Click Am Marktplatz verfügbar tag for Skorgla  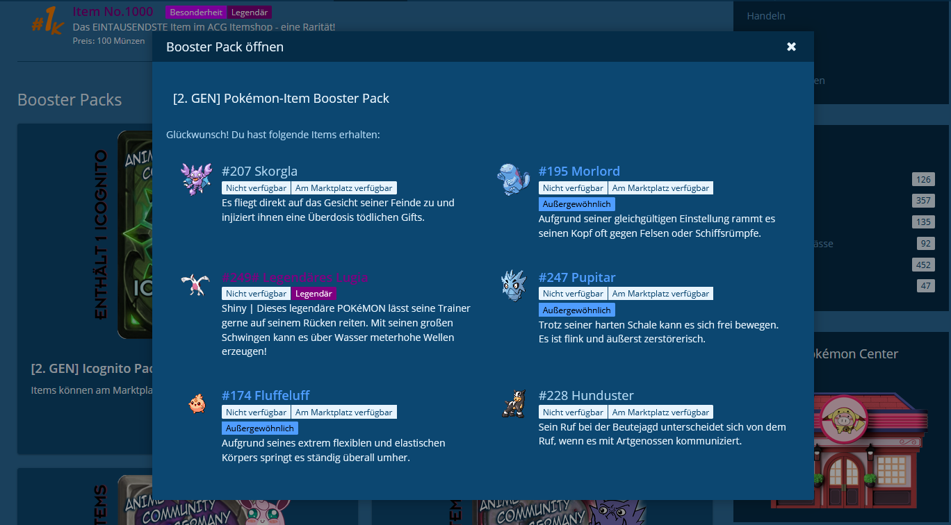[x=343, y=188]
